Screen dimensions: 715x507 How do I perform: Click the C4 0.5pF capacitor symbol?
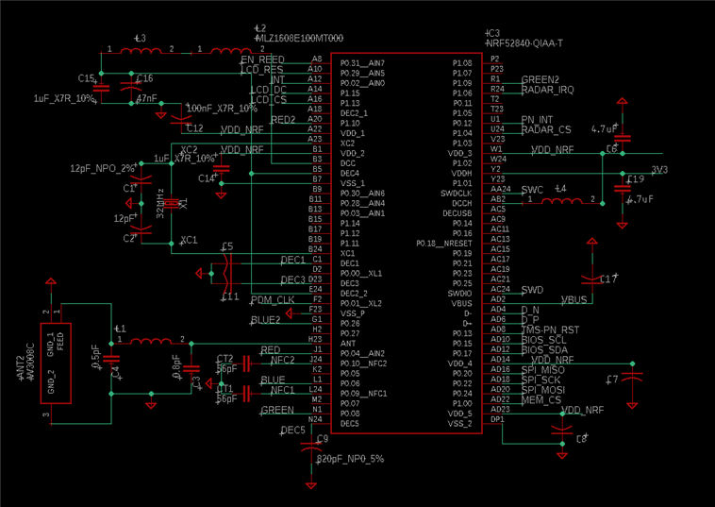click(x=111, y=359)
